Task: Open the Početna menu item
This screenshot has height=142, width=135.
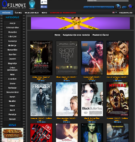Action: (7, 13)
